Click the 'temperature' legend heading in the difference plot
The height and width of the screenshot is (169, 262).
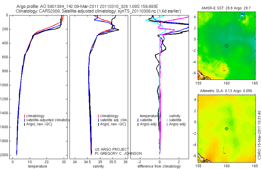coord(149,116)
